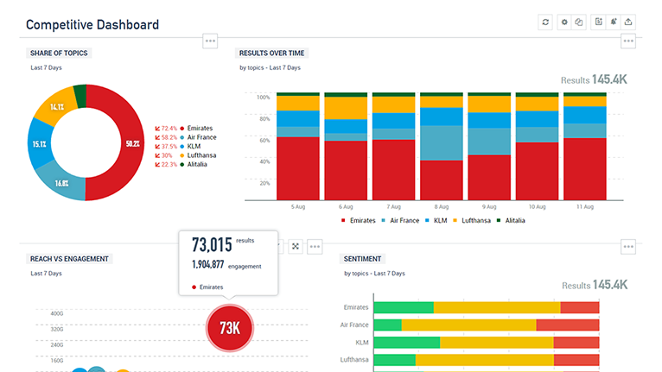Click the Share of Topics widget title
Screen dimensions: 662x372
[x=59, y=54]
